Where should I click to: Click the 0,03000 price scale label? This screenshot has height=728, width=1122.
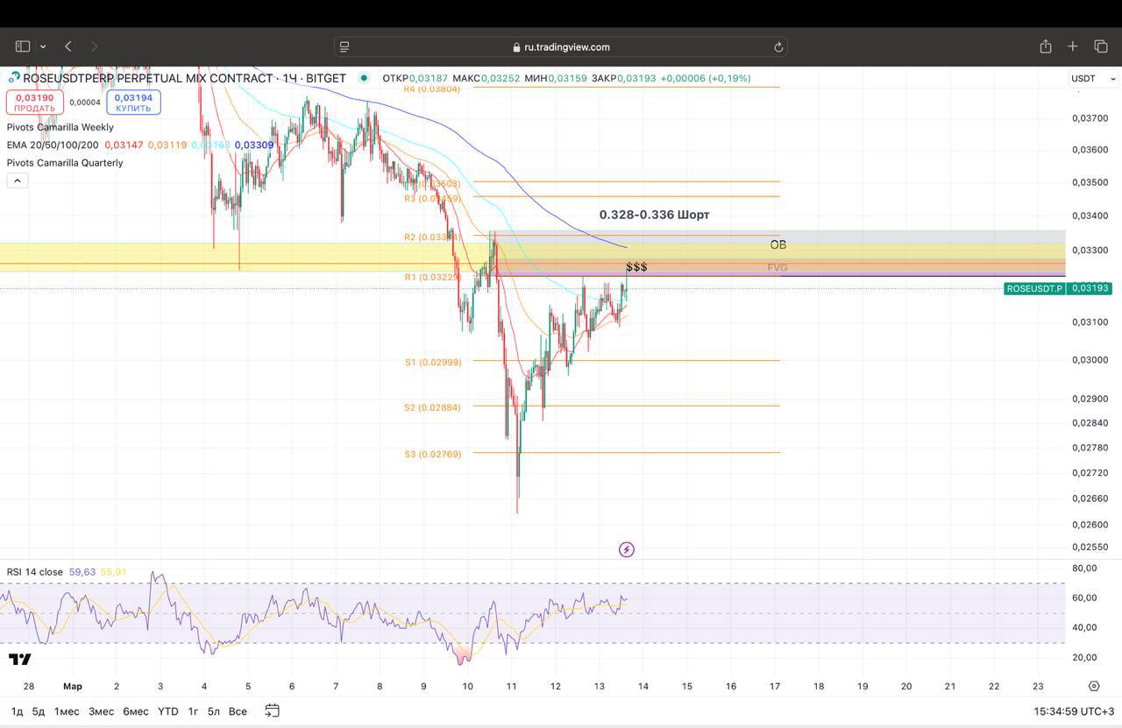coord(1090,360)
